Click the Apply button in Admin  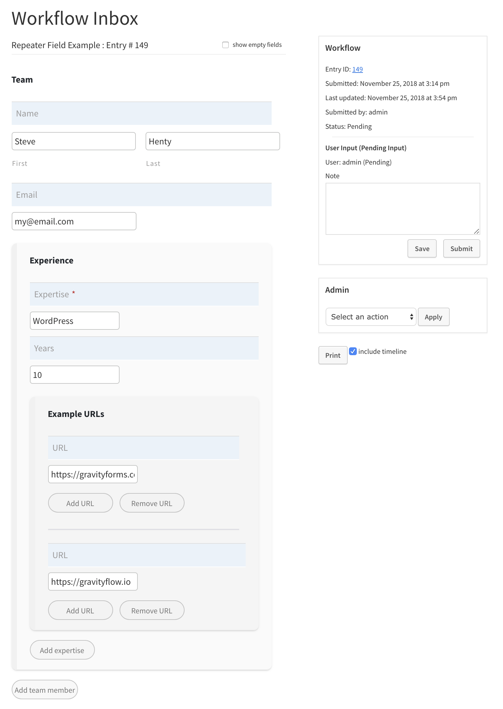(433, 317)
